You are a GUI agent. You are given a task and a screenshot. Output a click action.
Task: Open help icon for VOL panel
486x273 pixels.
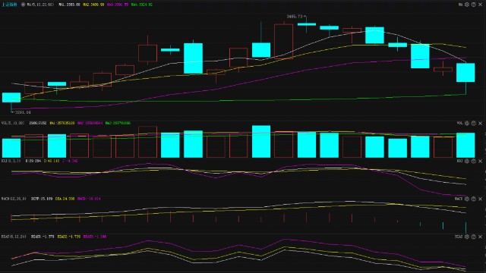[474, 123]
